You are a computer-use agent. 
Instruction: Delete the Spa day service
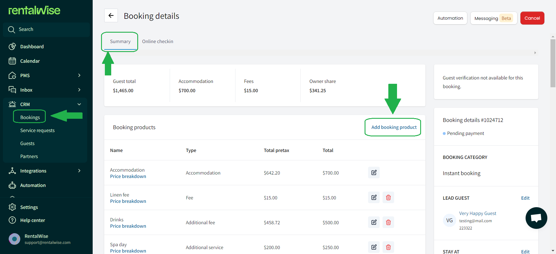(388, 247)
